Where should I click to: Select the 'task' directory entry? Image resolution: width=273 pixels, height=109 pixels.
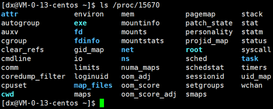250,59
